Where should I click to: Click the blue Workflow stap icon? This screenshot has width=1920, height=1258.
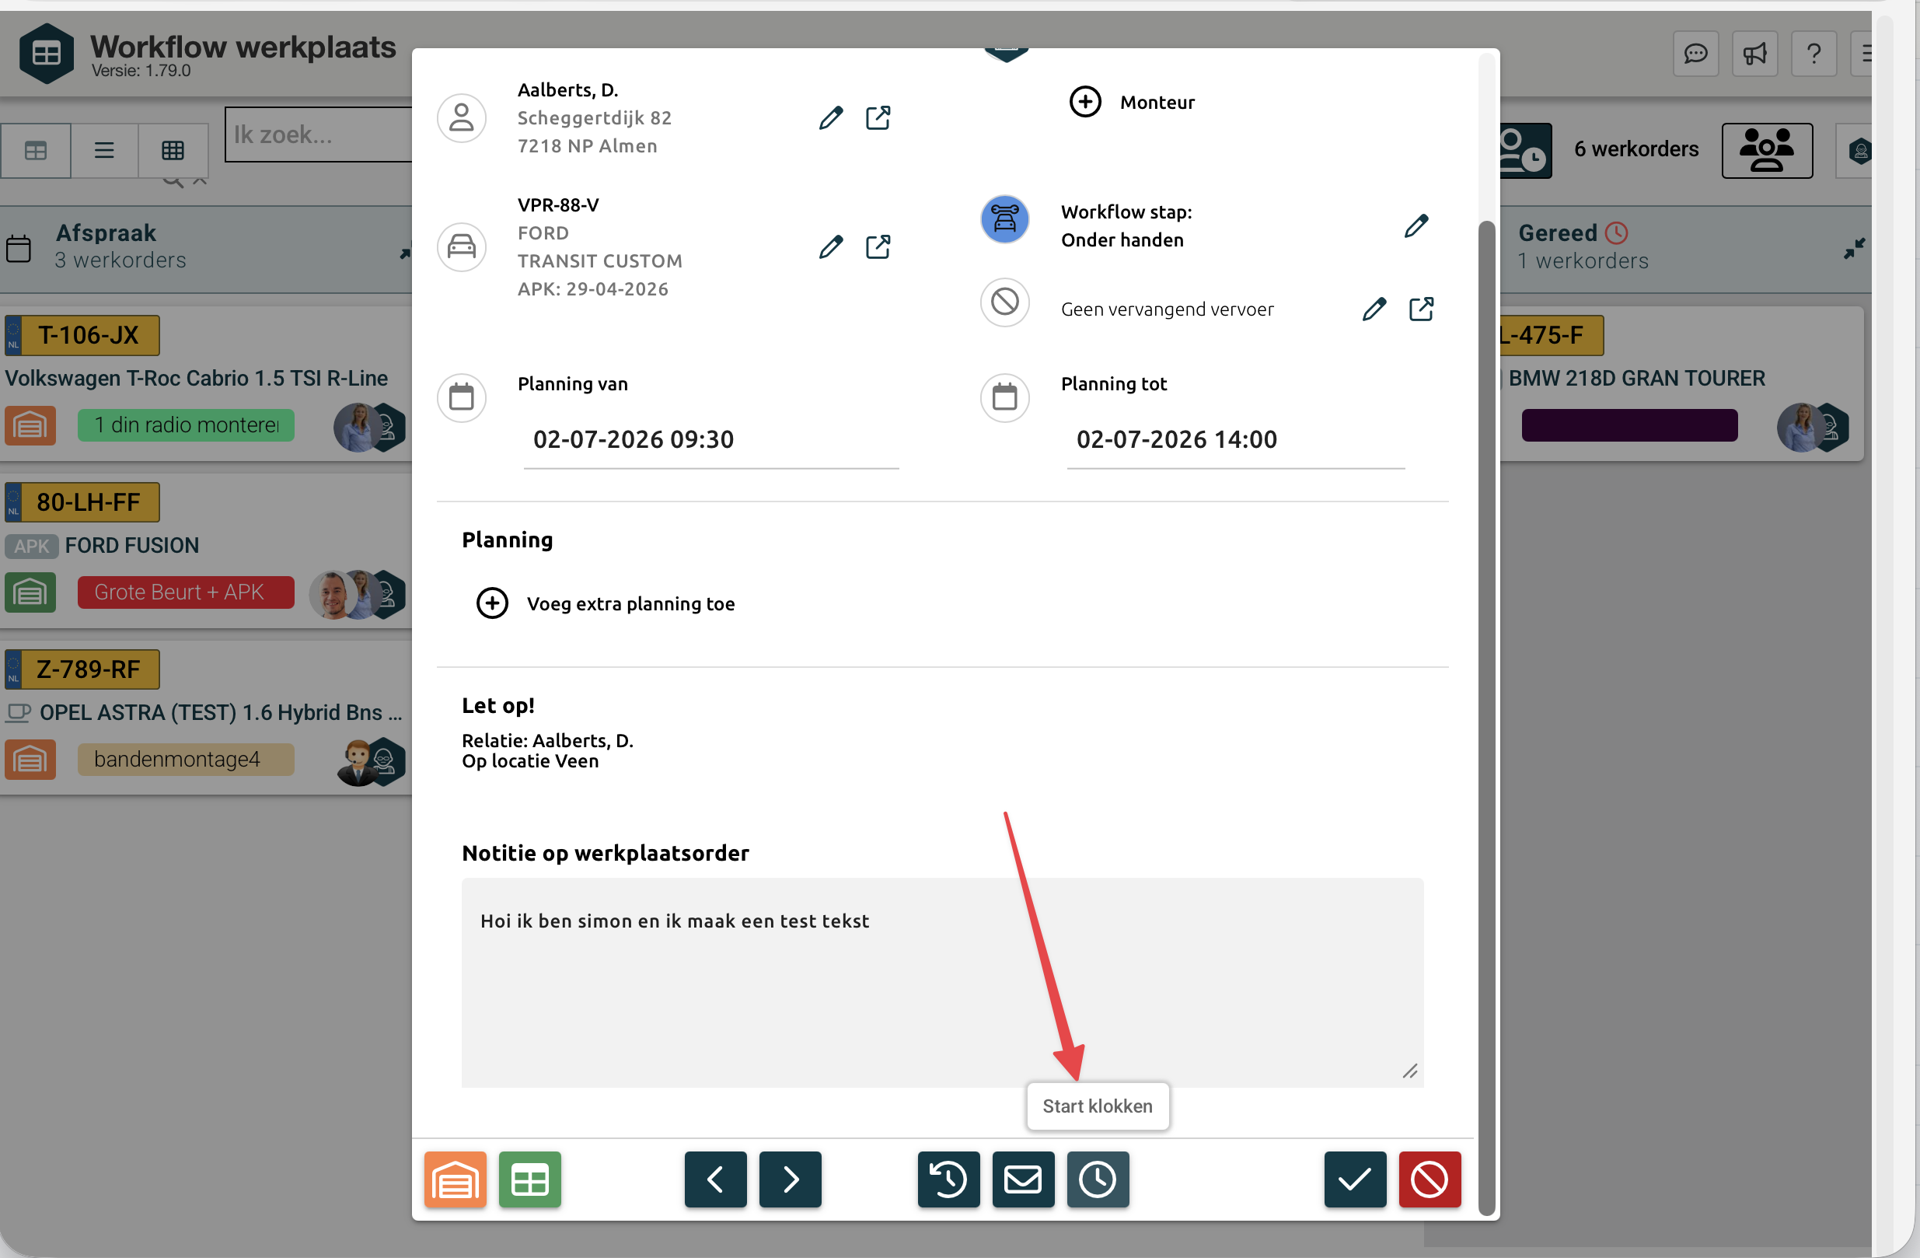(x=1004, y=219)
